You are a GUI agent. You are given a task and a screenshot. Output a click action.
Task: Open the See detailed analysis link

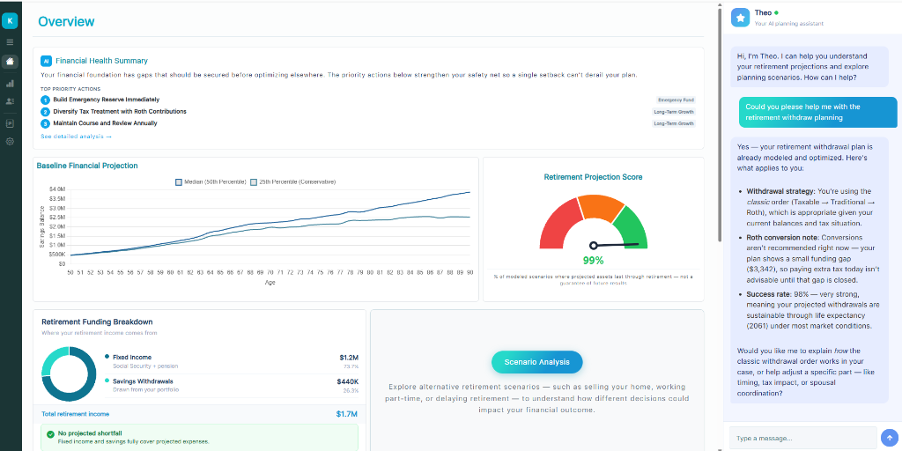click(76, 137)
